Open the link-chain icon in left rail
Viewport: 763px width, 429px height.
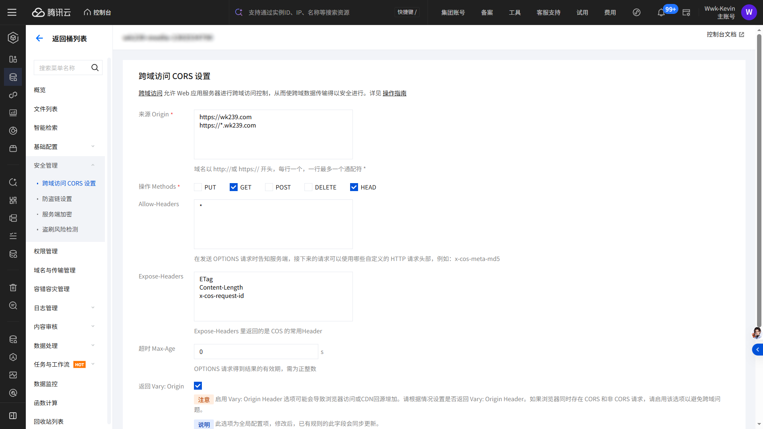tap(13, 95)
